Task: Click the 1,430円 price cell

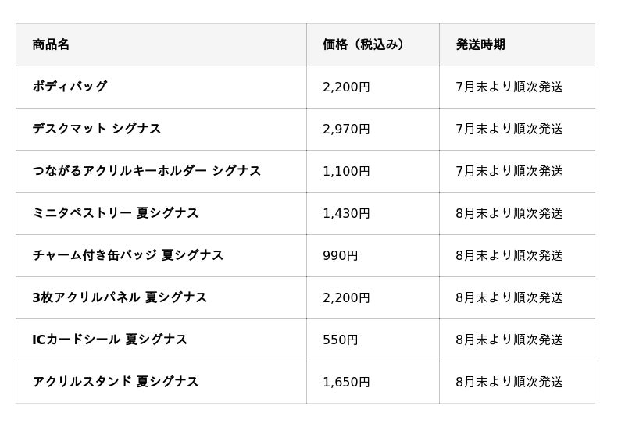Action: [x=346, y=213]
